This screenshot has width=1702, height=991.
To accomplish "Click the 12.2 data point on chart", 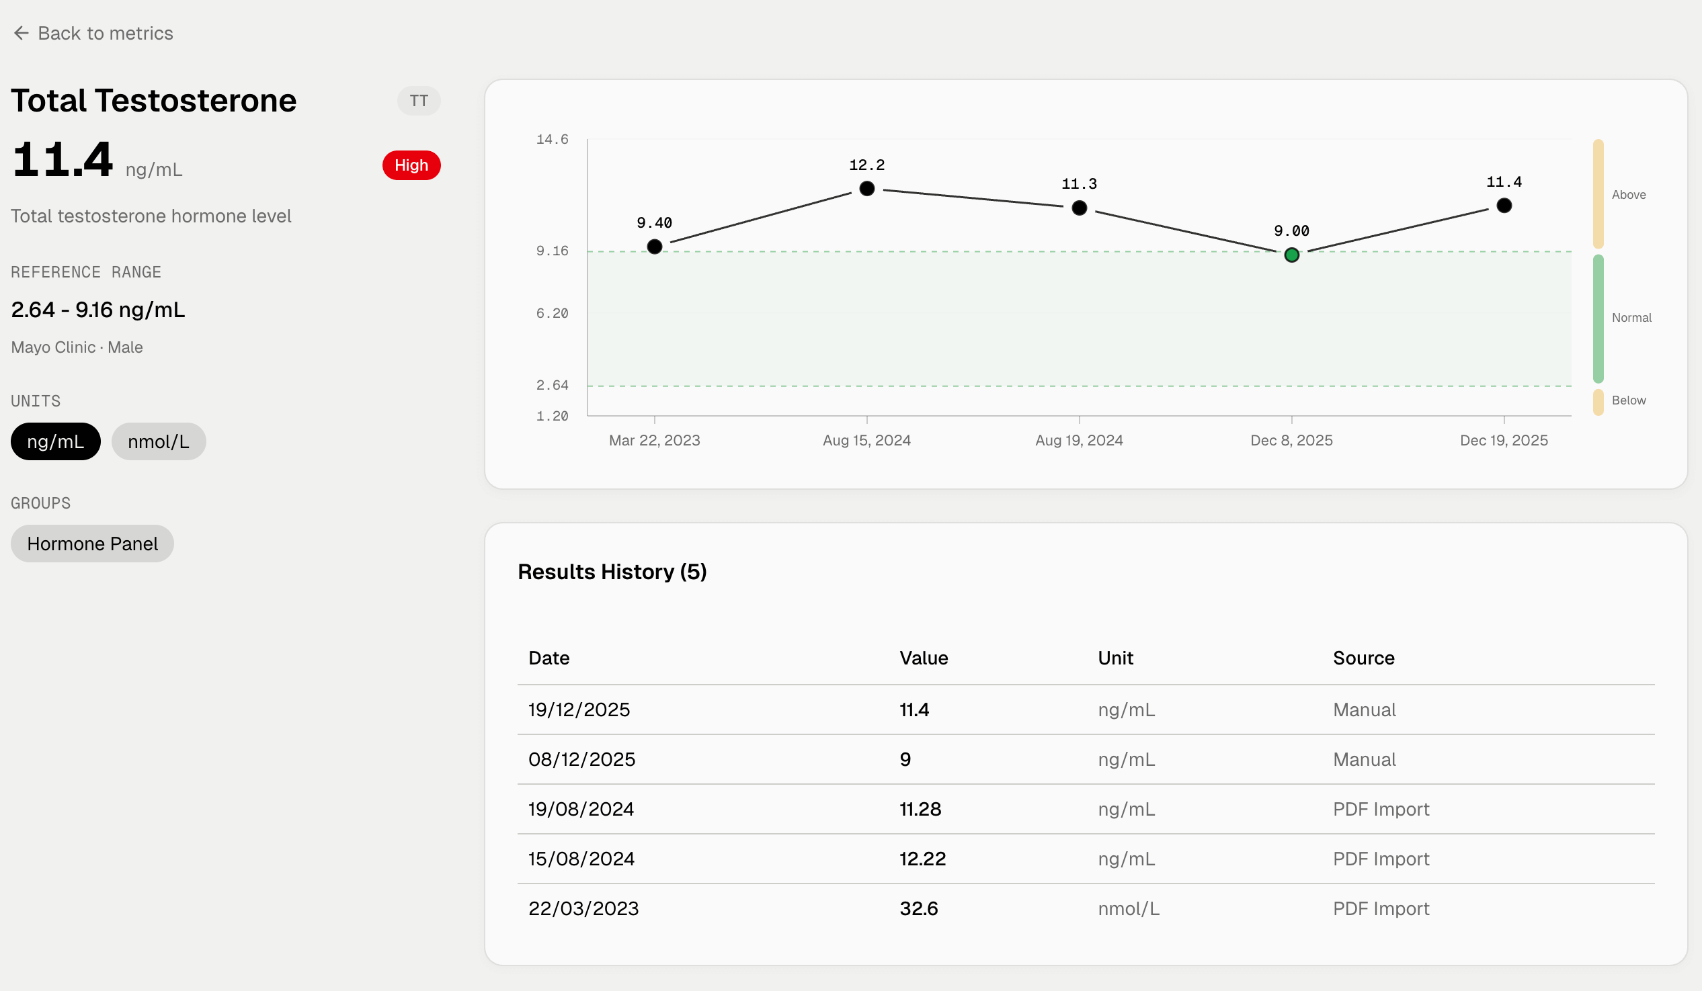I will click(x=867, y=188).
